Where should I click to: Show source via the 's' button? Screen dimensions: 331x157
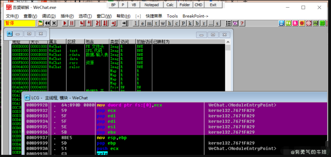pyautogui.click(x=217, y=23)
